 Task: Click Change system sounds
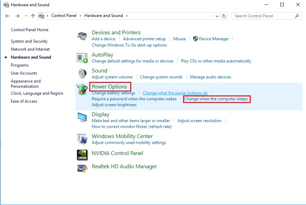pos(161,77)
